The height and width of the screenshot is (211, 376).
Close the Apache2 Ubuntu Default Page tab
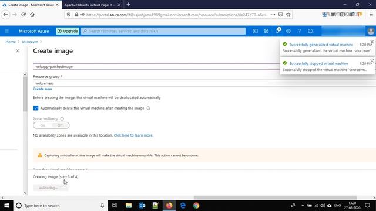tap(119, 5)
